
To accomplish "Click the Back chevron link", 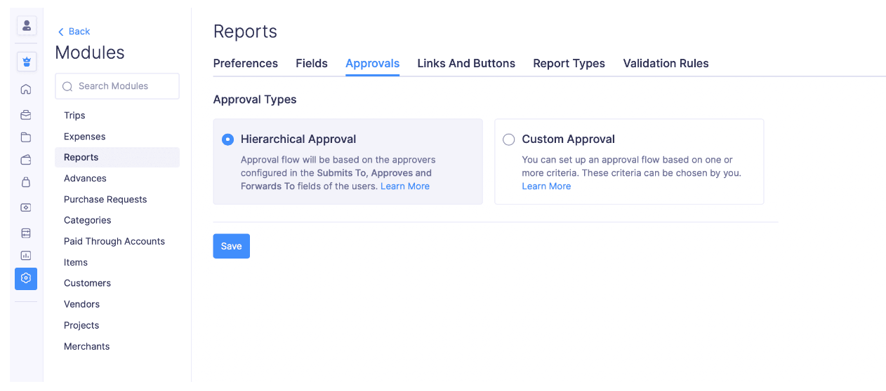I will [x=74, y=32].
